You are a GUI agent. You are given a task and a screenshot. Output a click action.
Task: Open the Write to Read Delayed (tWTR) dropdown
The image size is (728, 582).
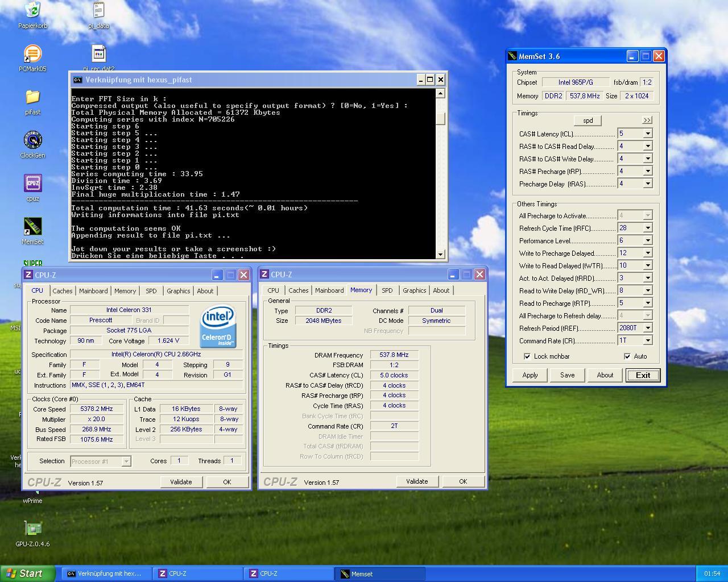pos(647,265)
